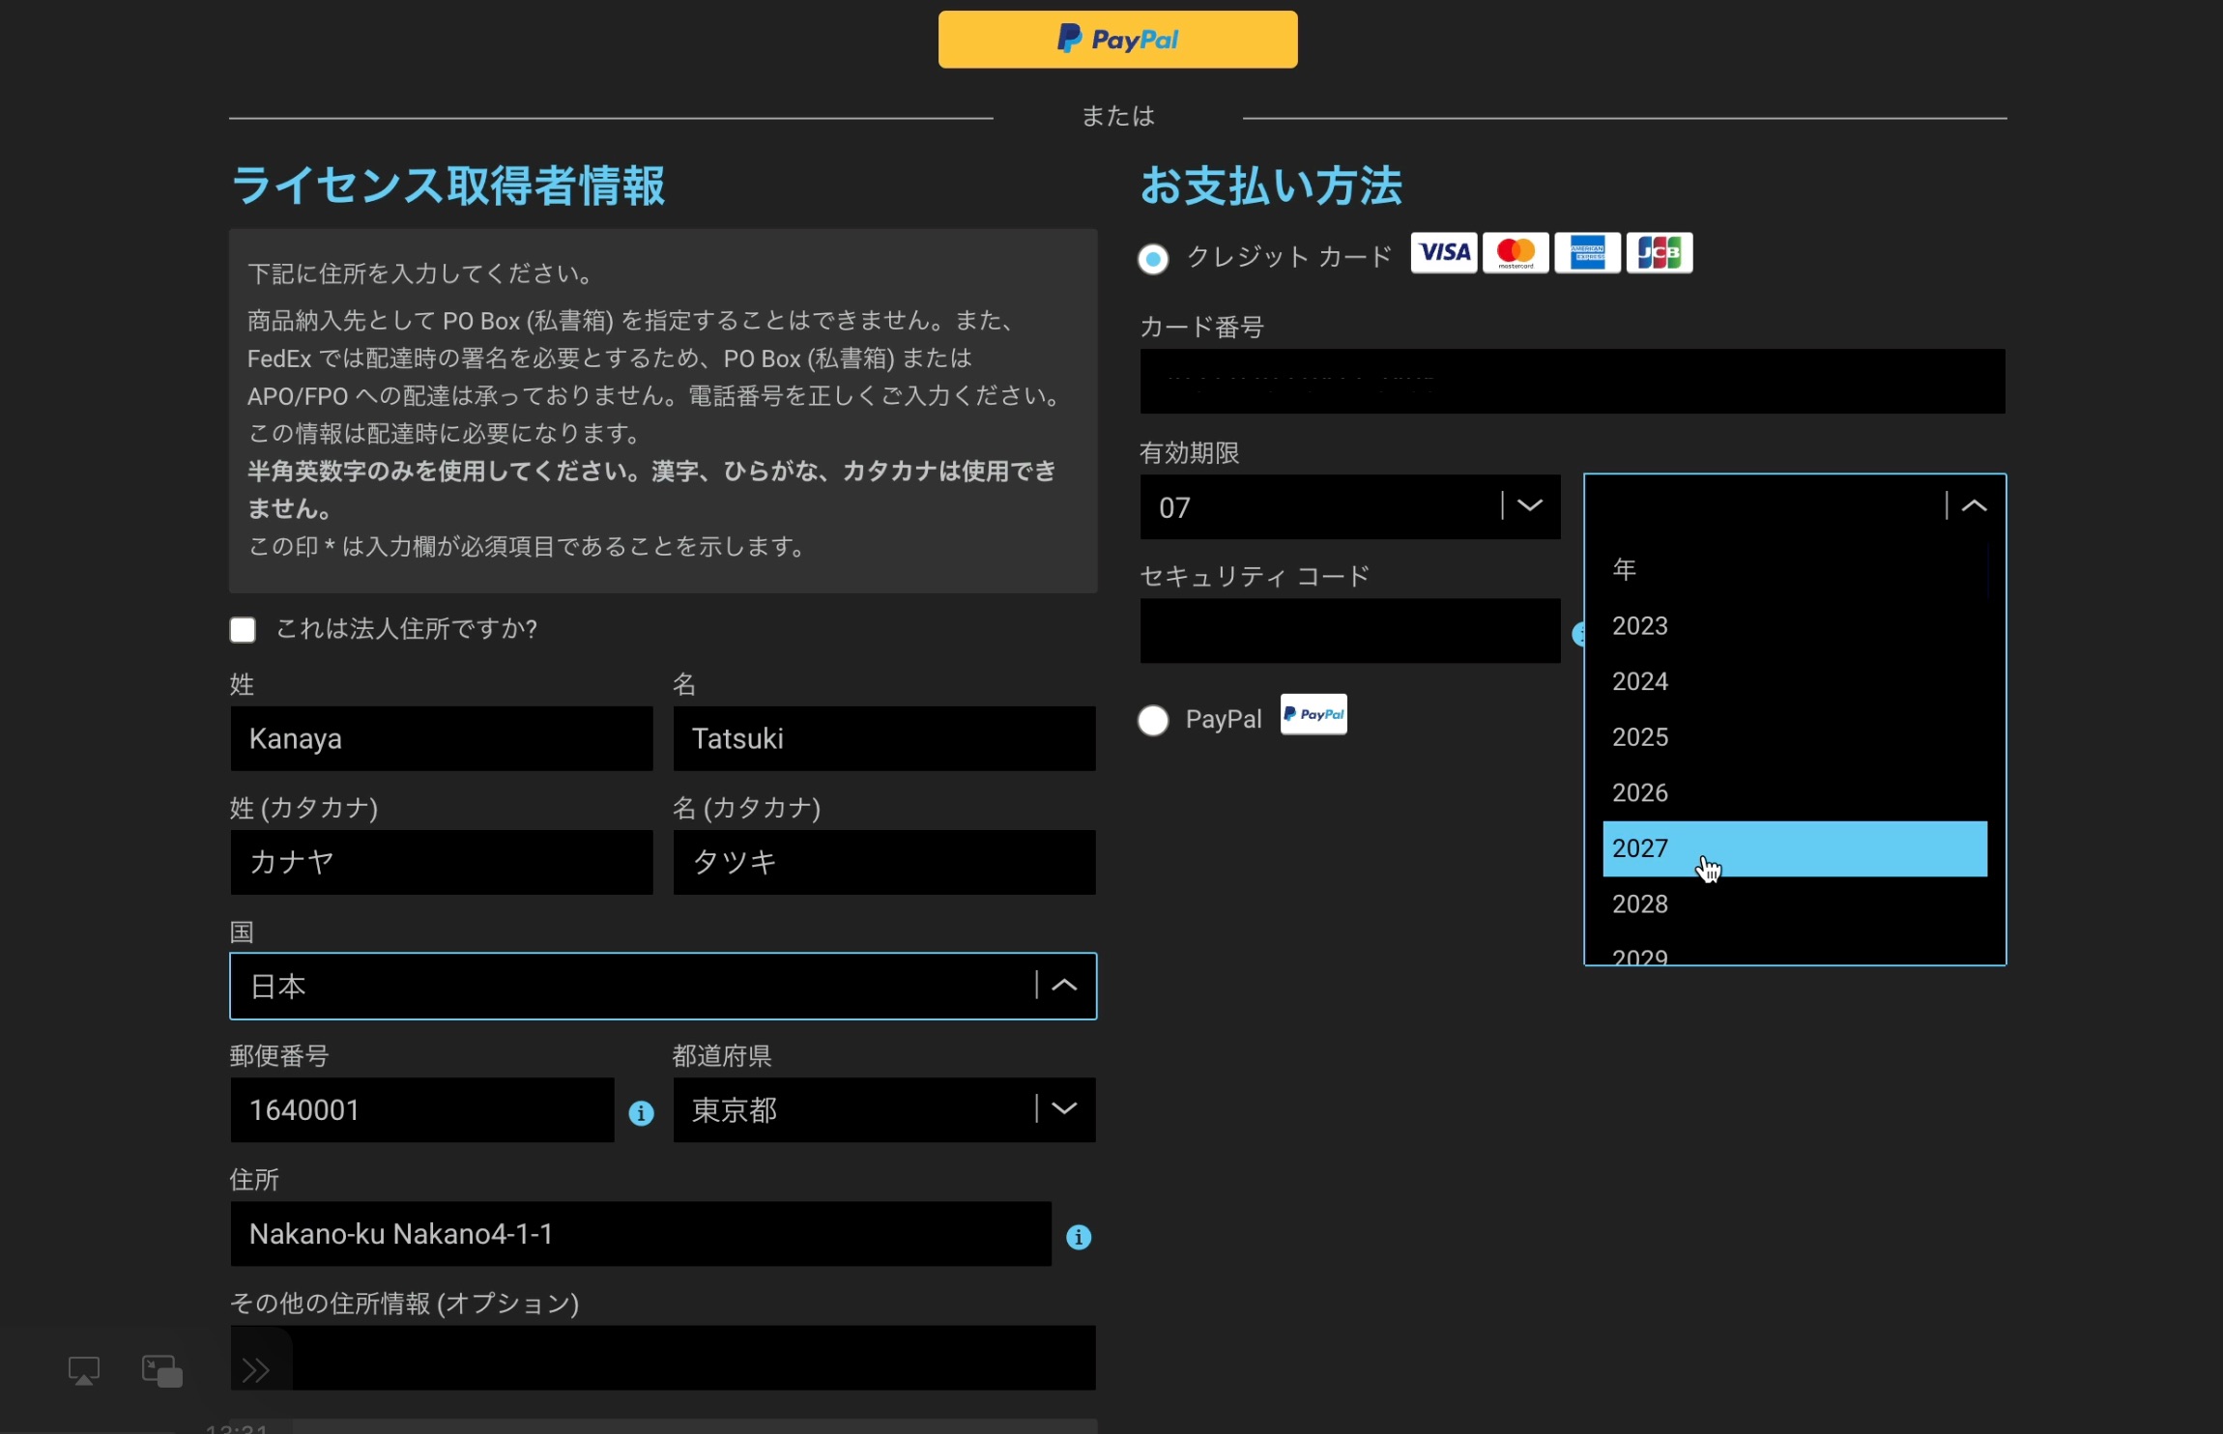Click the クレジット カード label text

point(1289,257)
